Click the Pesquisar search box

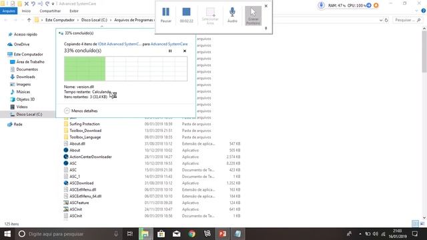coord(408,20)
